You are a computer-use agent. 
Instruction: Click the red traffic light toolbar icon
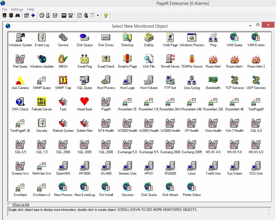pyautogui.click(x=11, y=15)
